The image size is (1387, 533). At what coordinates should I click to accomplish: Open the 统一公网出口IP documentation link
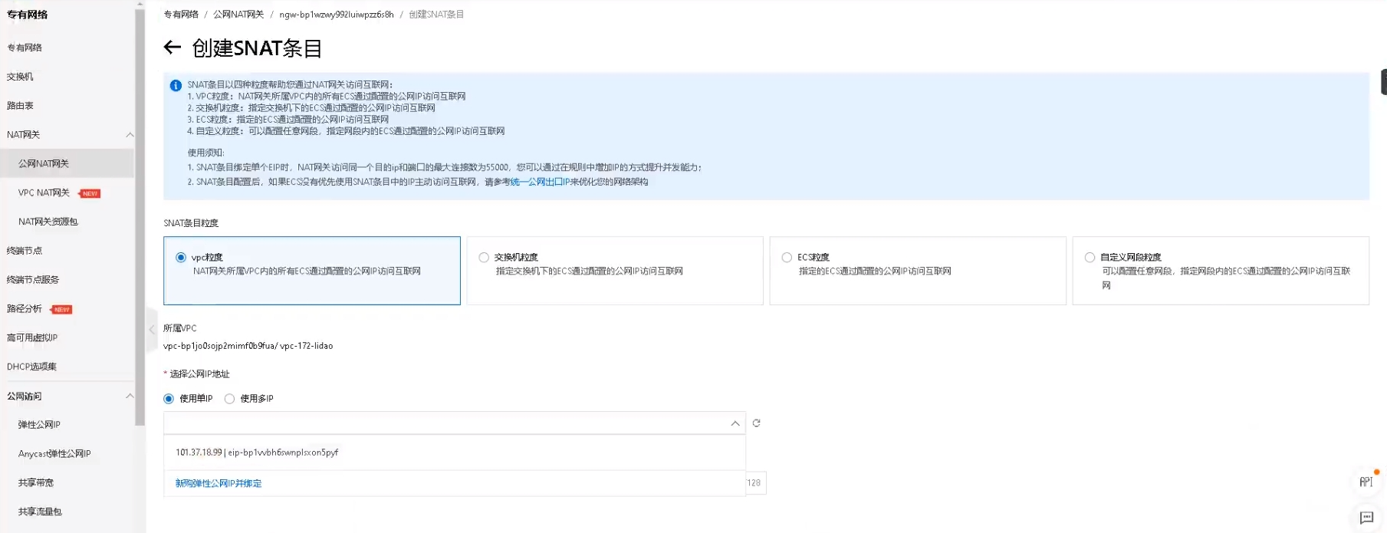coord(540,183)
